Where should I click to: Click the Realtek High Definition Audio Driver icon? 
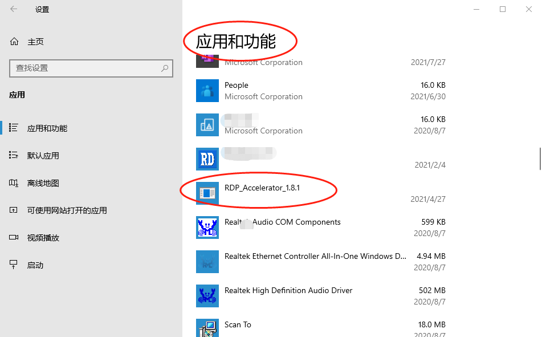point(207,296)
